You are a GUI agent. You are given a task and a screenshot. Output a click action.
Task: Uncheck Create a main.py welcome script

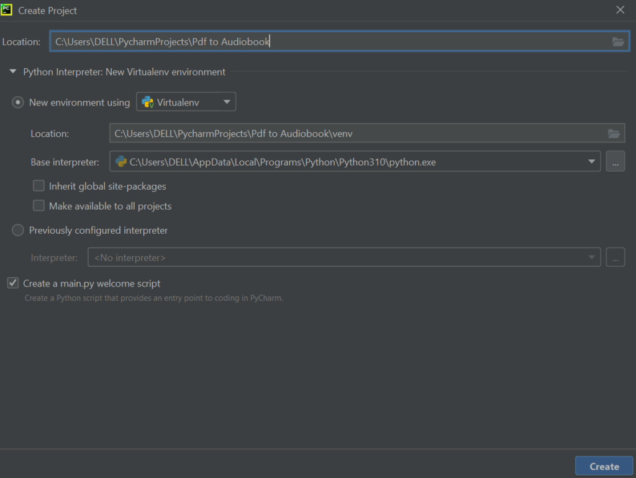click(x=13, y=283)
